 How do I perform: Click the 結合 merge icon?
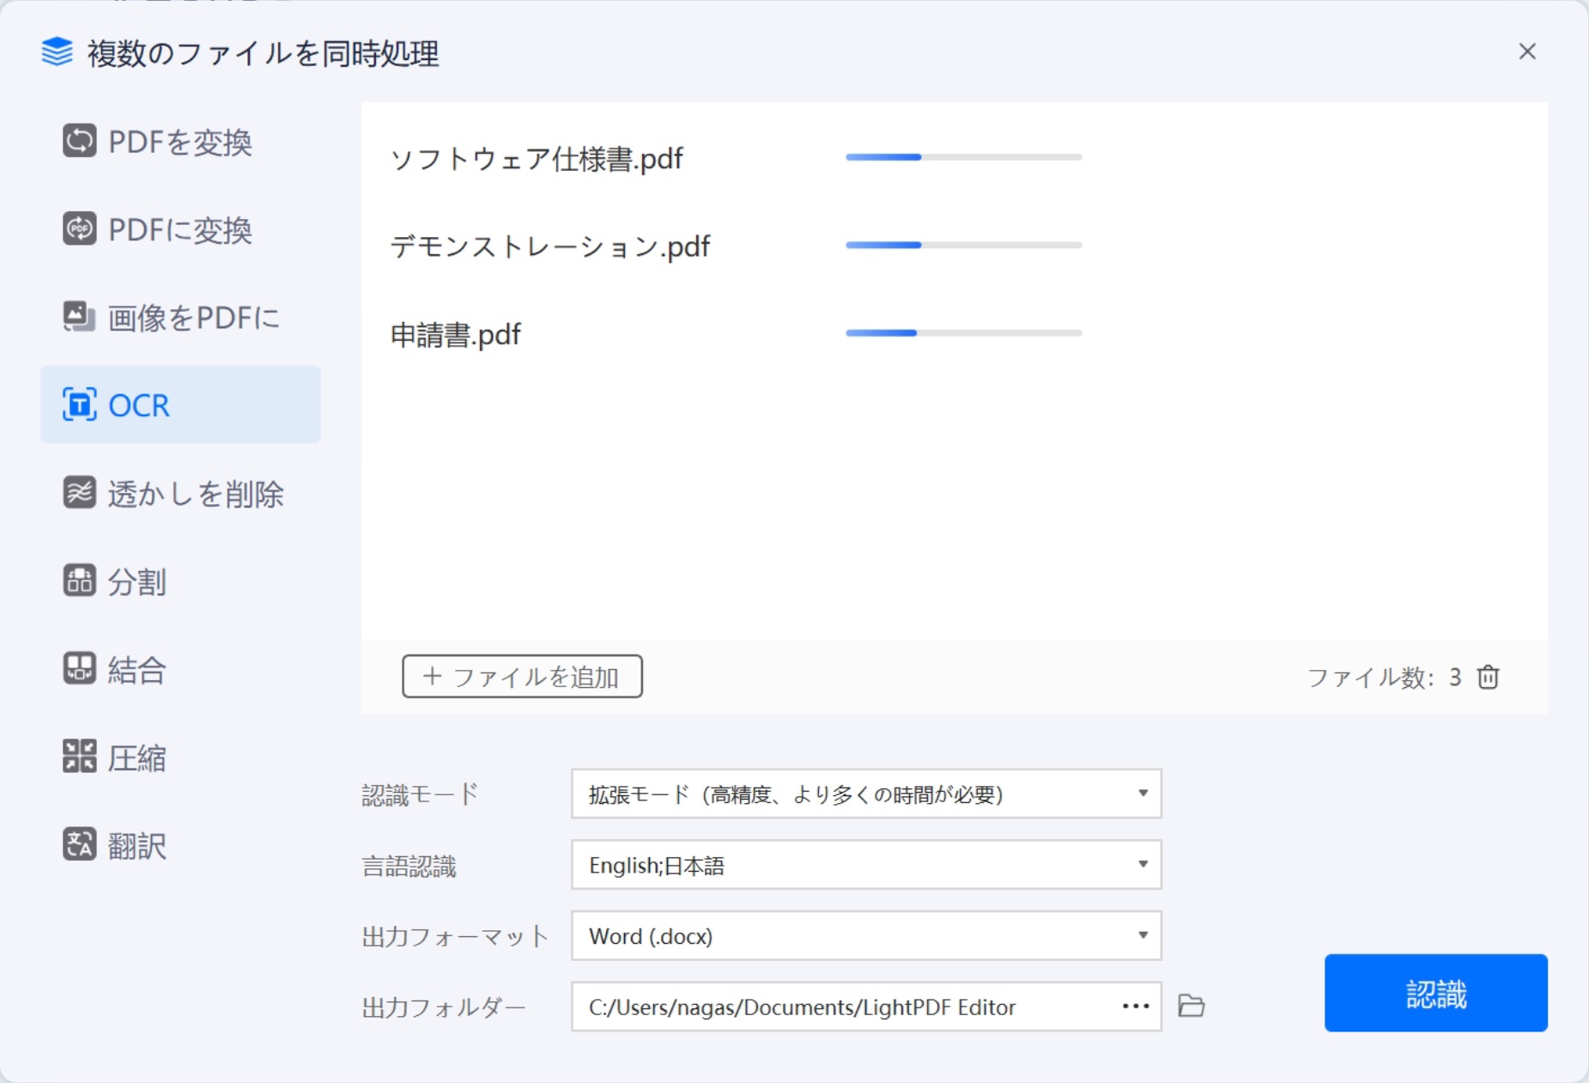point(79,668)
